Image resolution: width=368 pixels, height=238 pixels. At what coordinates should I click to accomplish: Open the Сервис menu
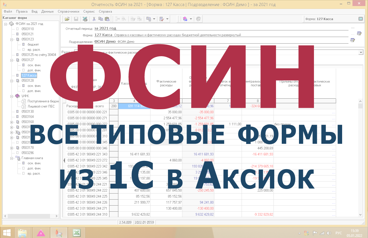(x=89, y=11)
